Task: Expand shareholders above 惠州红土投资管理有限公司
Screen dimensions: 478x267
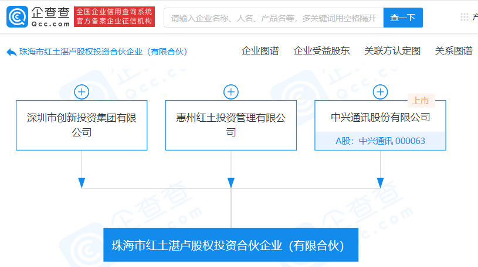Action: coord(231,92)
